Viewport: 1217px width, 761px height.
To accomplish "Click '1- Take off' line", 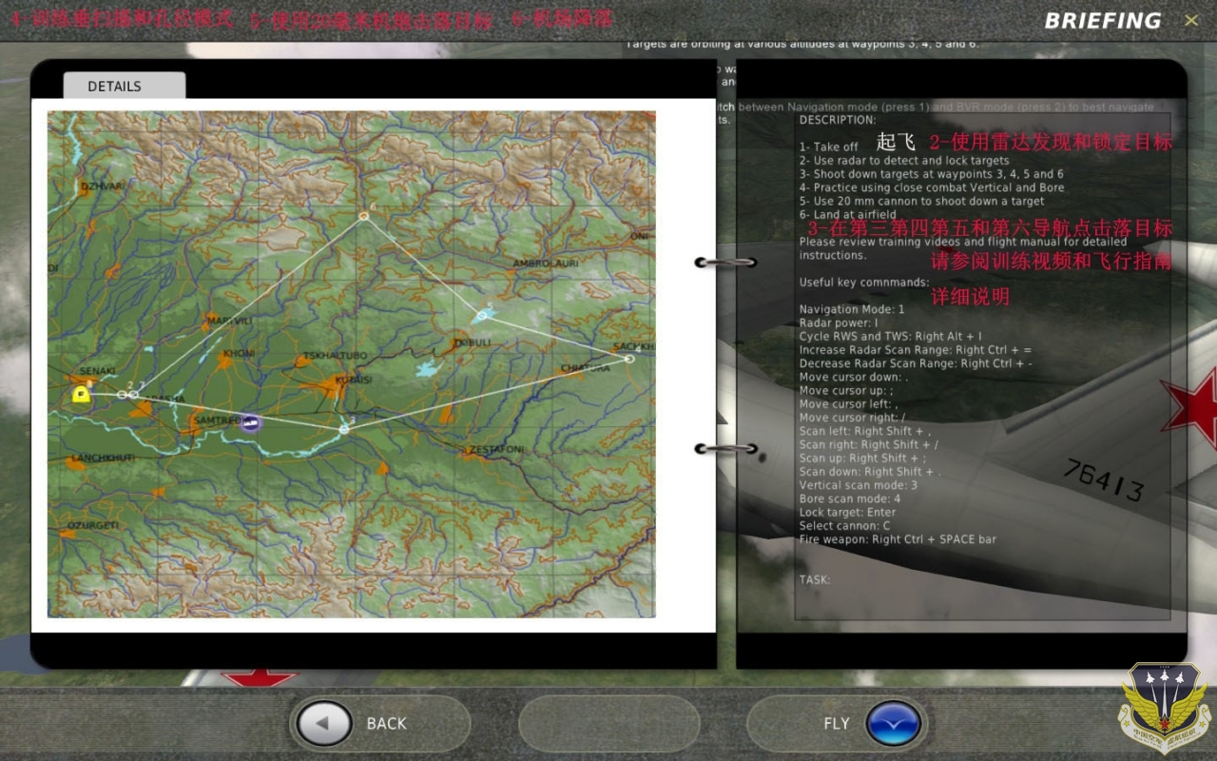I will (828, 146).
